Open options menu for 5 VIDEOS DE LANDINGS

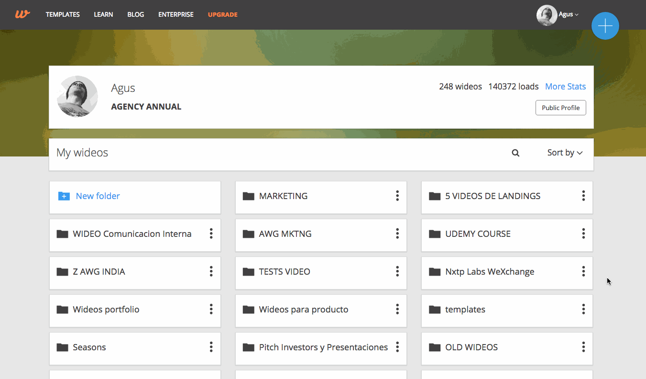coord(583,195)
